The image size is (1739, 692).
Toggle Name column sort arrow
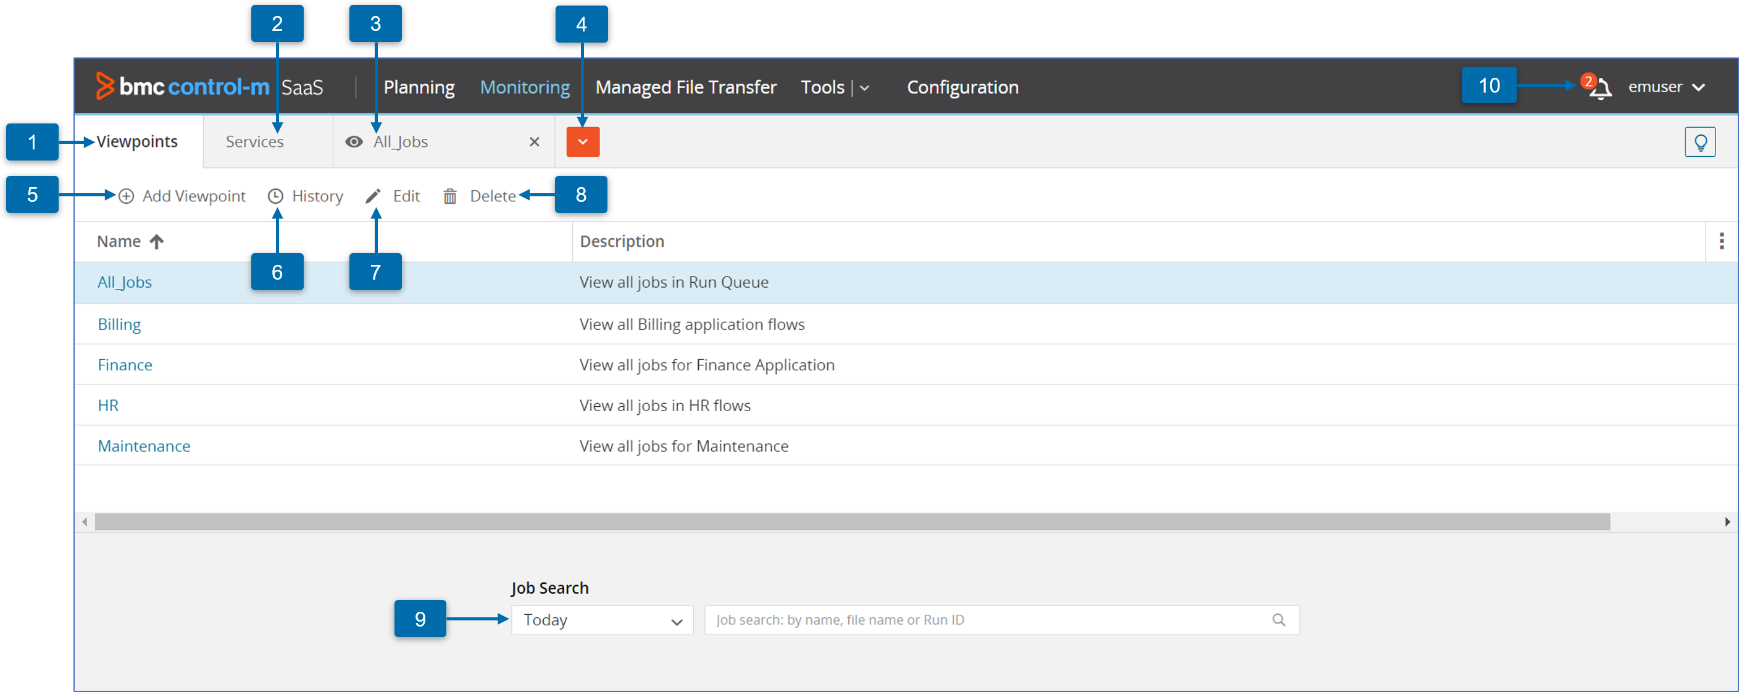pos(157,242)
